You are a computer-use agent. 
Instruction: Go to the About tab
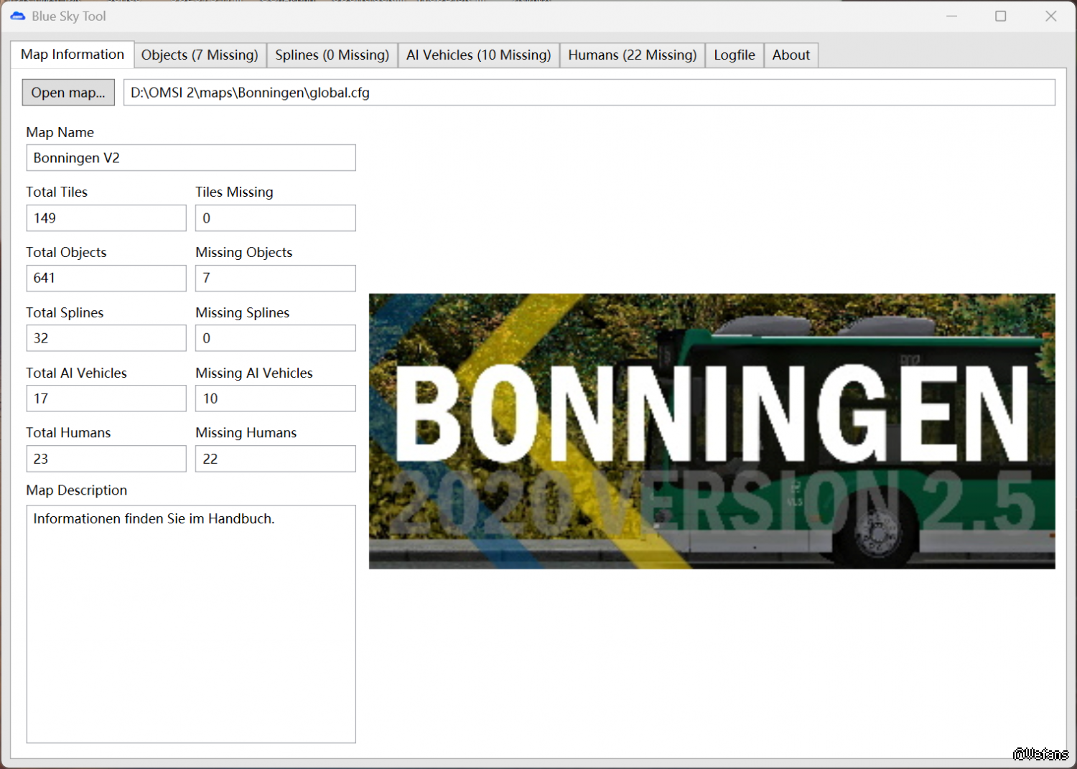tap(791, 55)
